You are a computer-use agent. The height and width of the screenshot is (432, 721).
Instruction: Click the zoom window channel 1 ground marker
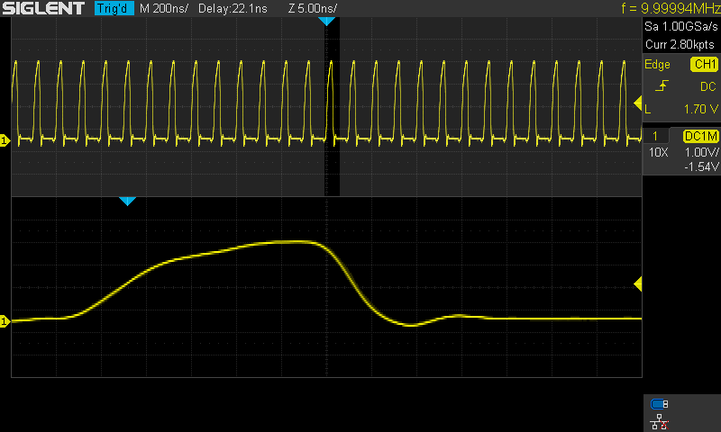click(5, 321)
